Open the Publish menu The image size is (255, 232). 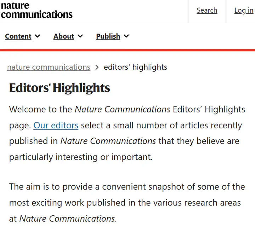point(108,36)
